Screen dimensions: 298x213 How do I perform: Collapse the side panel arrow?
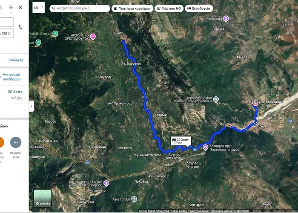pyautogui.click(x=32, y=106)
